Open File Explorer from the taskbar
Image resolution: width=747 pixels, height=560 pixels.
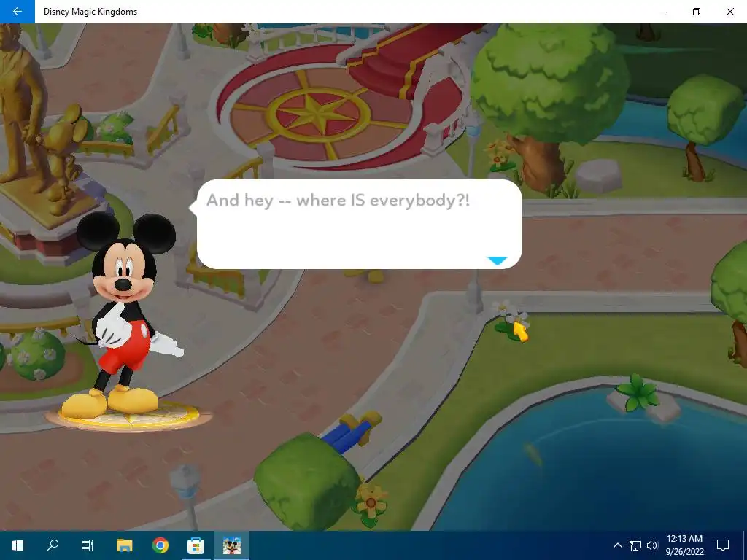pyautogui.click(x=124, y=545)
